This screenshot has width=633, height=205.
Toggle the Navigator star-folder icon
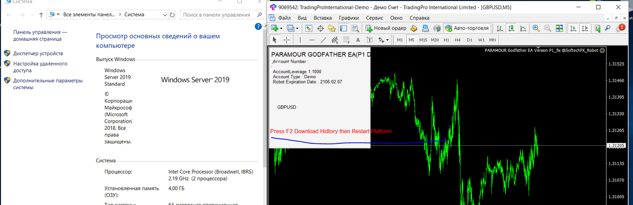click(x=332, y=28)
